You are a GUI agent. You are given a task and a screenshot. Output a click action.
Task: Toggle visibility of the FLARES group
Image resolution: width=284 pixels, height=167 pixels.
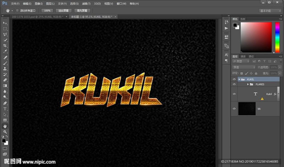(234, 84)
